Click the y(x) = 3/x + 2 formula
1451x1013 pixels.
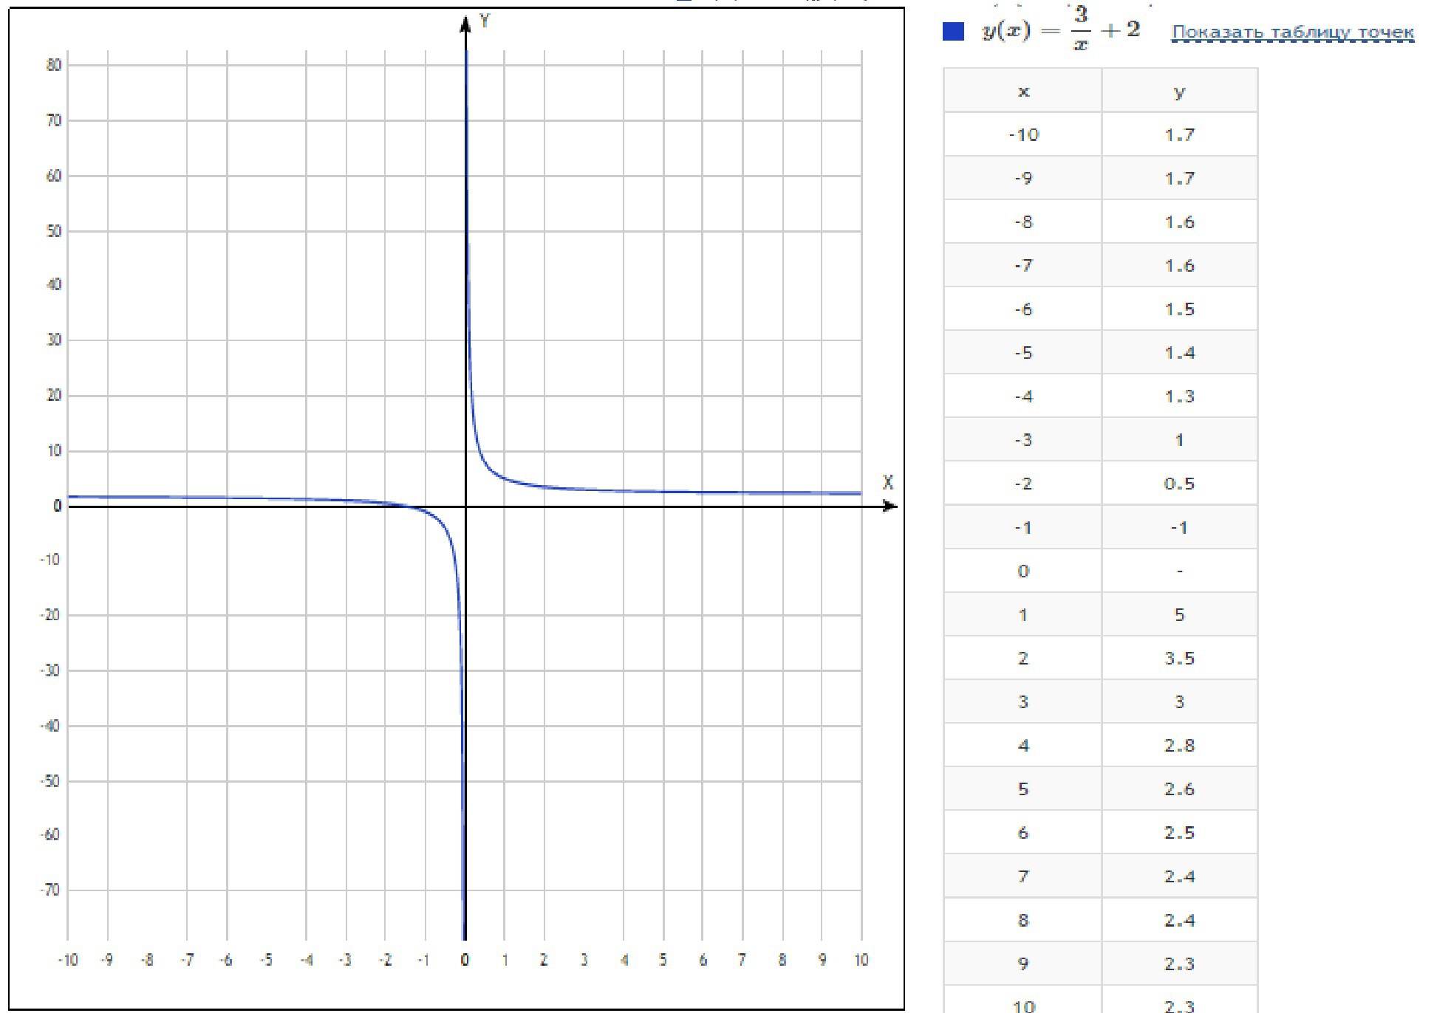click(1060, 31)
